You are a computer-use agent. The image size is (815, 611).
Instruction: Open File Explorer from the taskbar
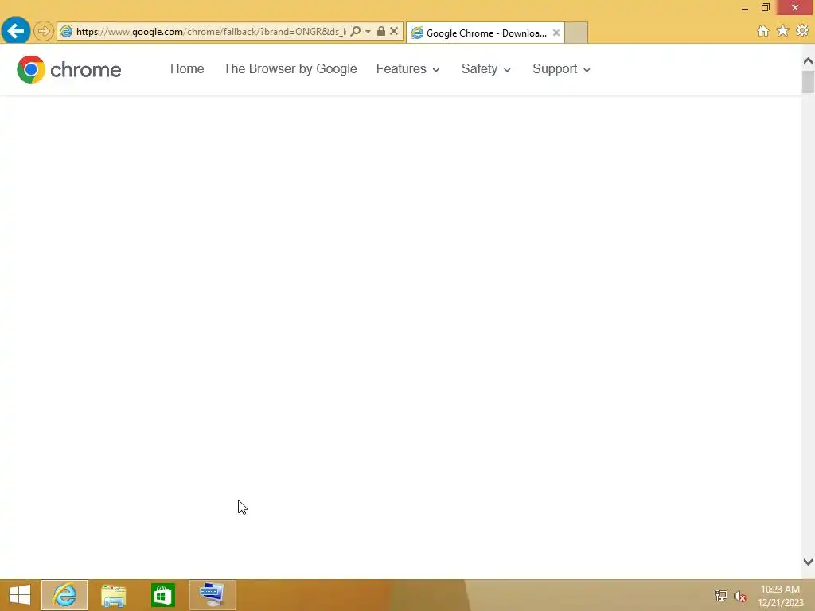click(113, 595)
